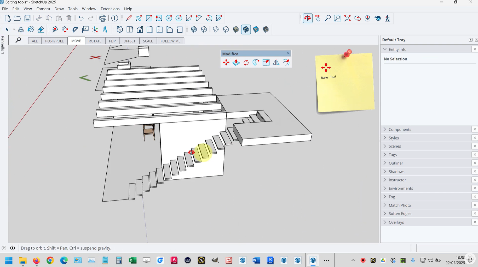
Task: Click the Zoom Extents icon
Action: tap(347, 18)
